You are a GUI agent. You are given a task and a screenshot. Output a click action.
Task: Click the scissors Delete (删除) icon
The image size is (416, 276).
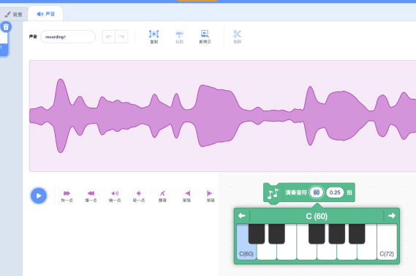pos(237,37)
